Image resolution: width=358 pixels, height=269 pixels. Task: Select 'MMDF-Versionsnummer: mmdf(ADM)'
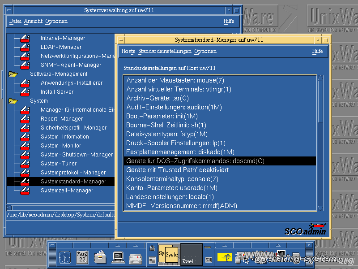(220, 206)
